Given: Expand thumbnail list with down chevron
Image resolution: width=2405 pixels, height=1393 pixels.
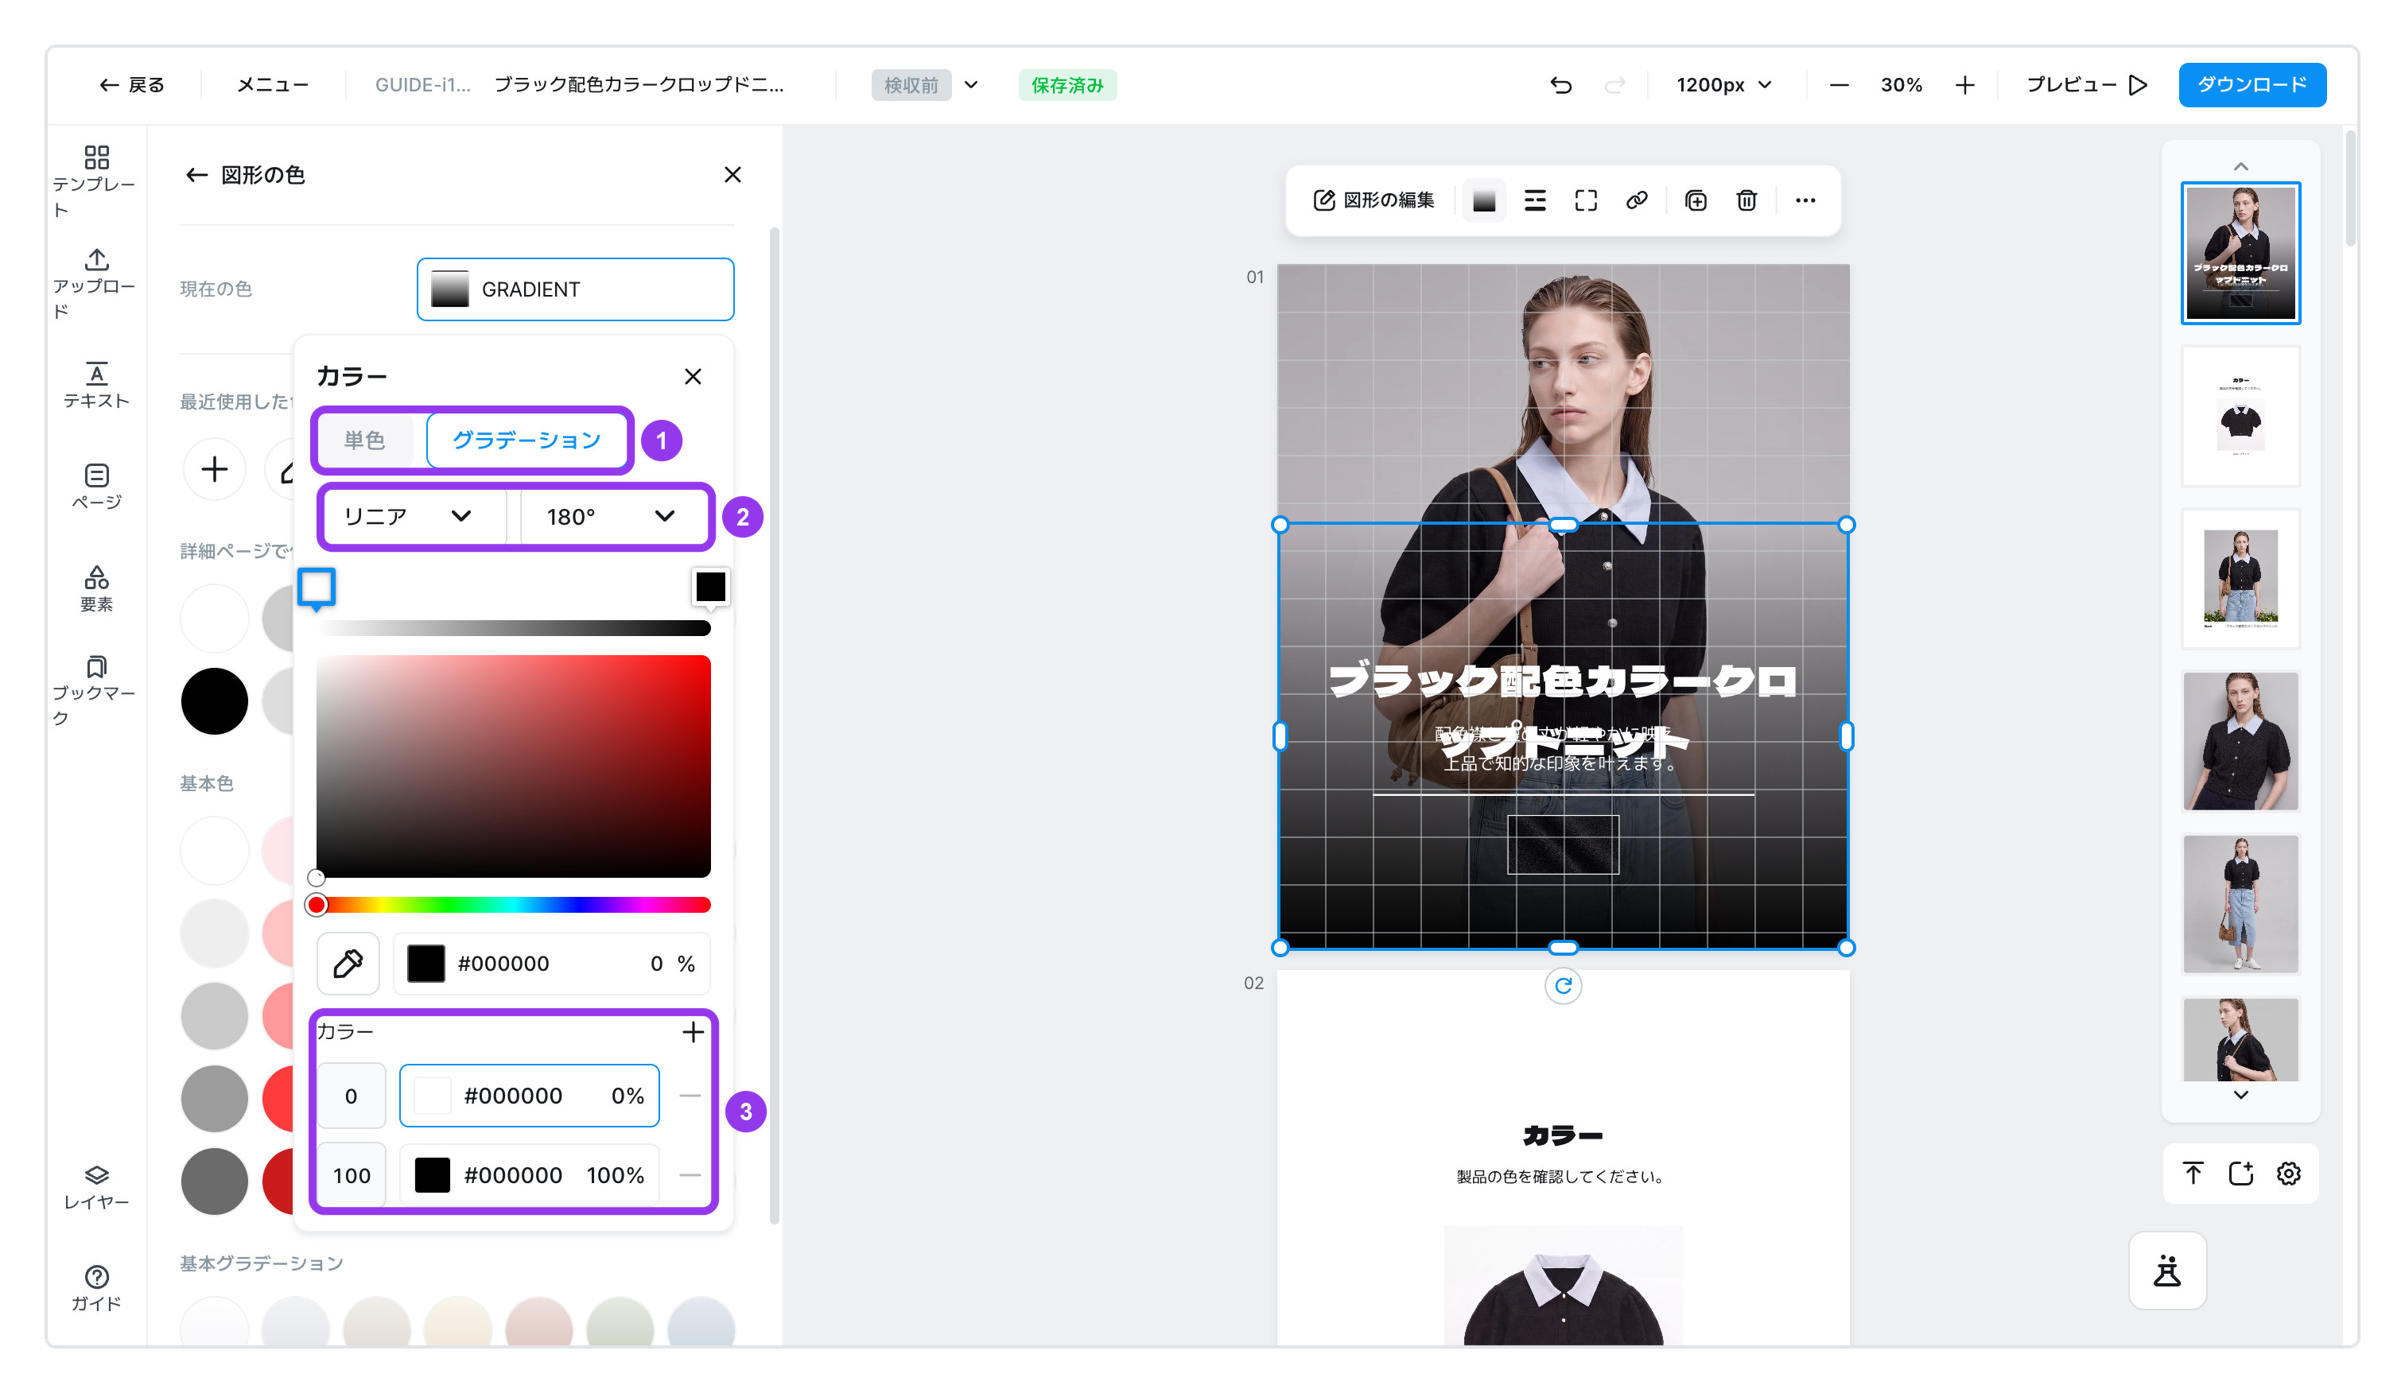Looking at the screenshot, I should pos(2240,1094).
